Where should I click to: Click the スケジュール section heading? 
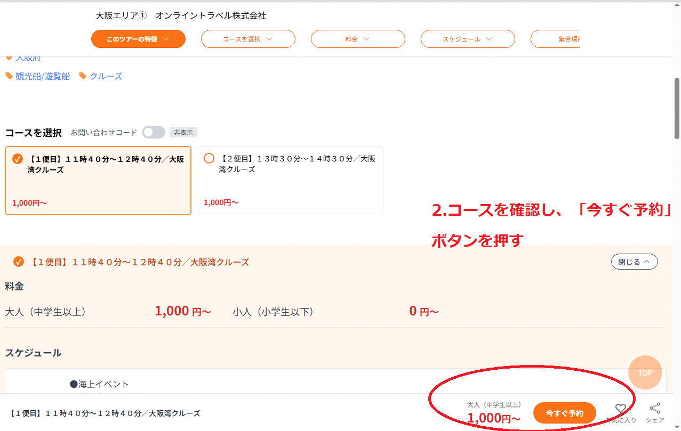[x=33, y=353]
